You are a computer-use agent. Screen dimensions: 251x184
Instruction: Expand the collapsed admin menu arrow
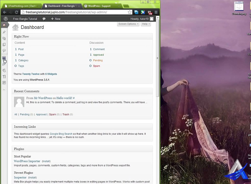click(x=4, y=89)
